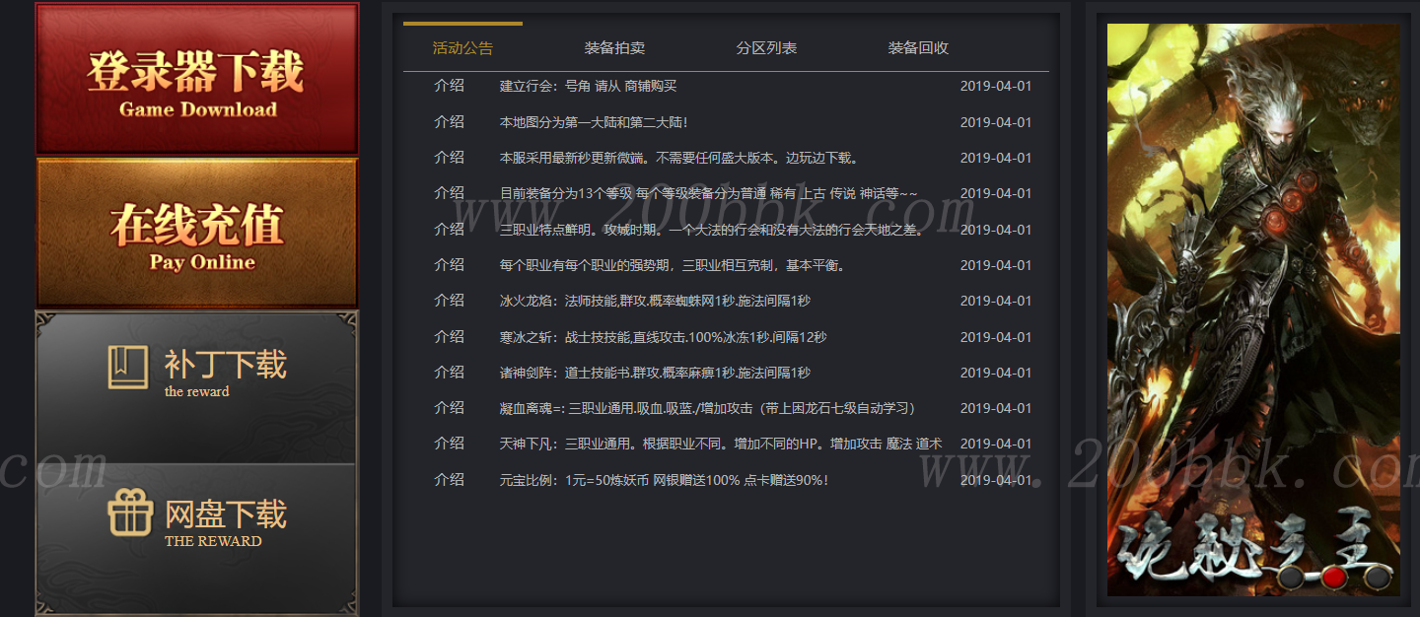
Task: Open the notice 每个职业有每个职业的强势期
Action: tap(673, 265)
